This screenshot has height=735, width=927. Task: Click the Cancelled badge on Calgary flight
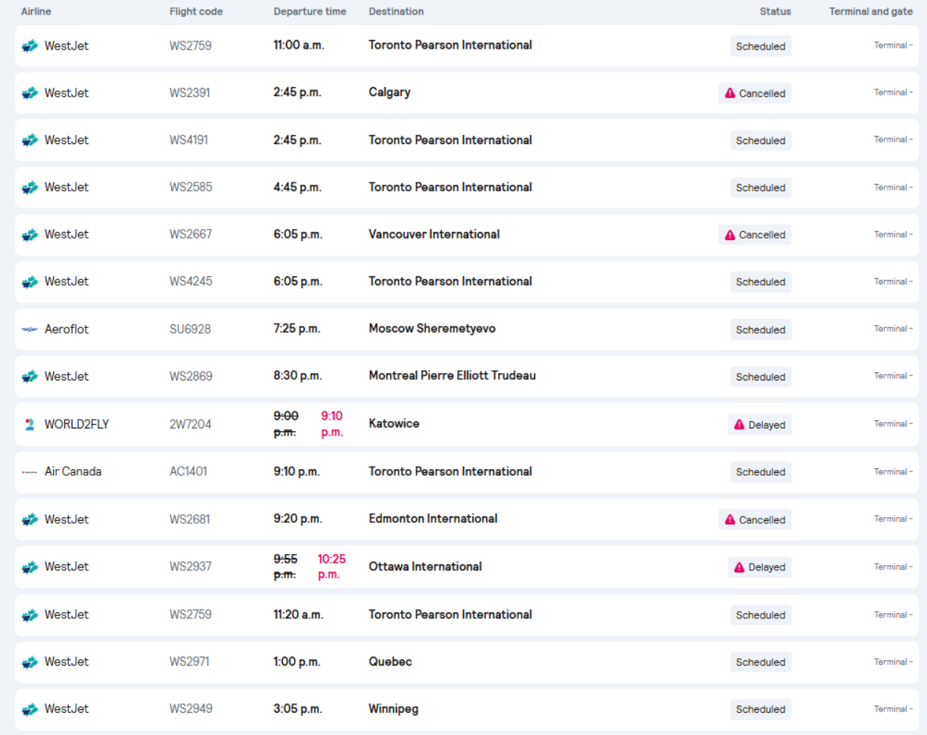pyautogui.click(x=755, y=93)
